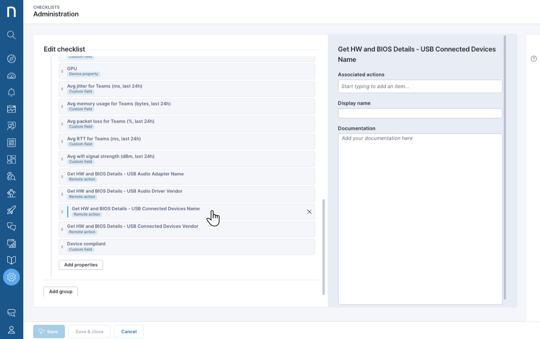540x339 pixels.
Task: Click the highlighted gear Administration icon
Action: click(11, 277)
